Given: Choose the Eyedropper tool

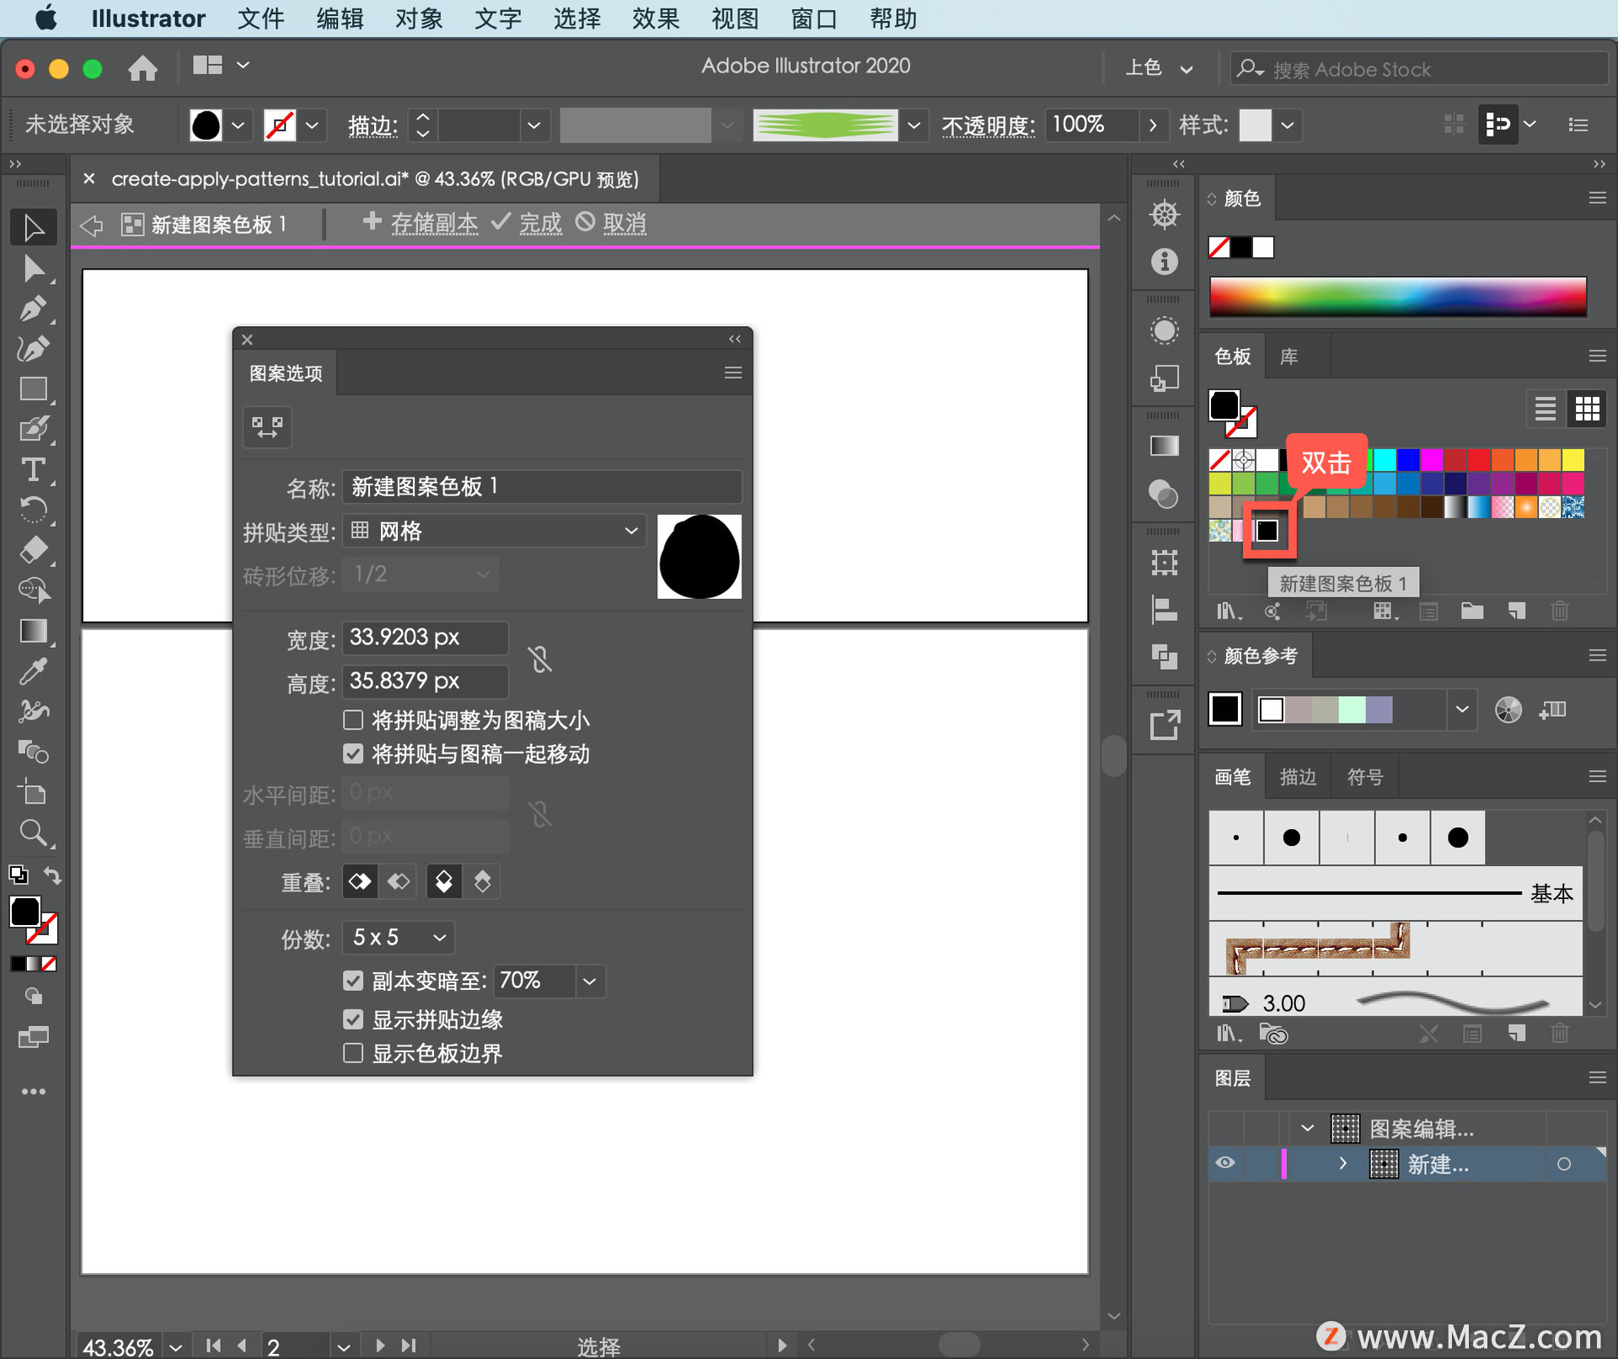Looking at the screenshot, I should [x=32, y=671].
